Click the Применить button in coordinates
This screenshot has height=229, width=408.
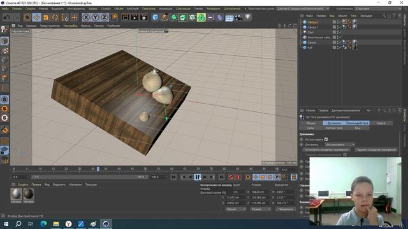(286, 209)
